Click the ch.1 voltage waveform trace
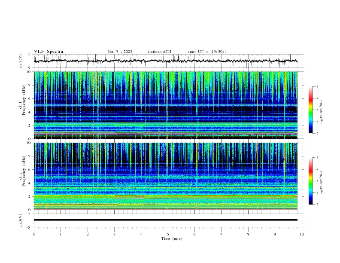 [165, 61]
